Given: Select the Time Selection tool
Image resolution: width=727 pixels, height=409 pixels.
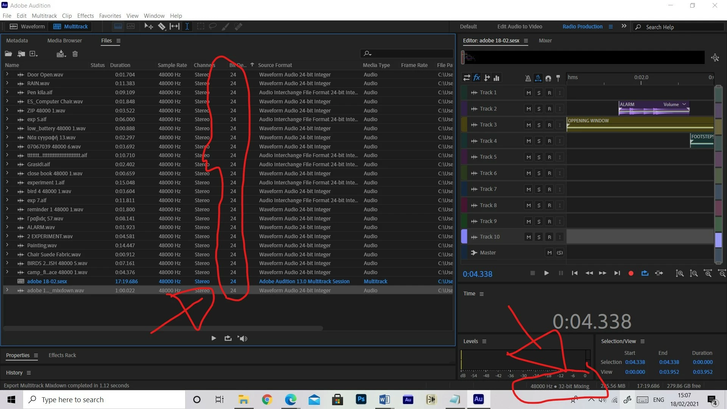Looking at the screenshot, I should click(187, 27).
